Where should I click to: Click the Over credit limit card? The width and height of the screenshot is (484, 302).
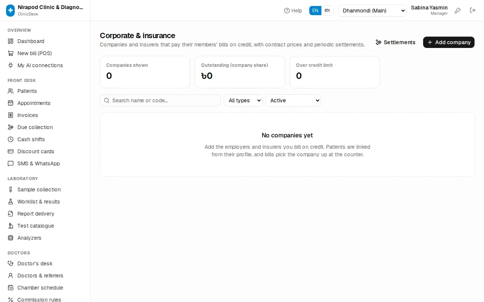[x=335, y=72]
